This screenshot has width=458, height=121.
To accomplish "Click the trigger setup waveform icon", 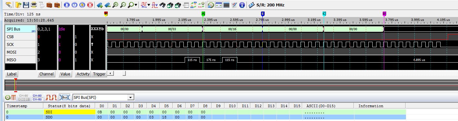I will tap(144, 5).
